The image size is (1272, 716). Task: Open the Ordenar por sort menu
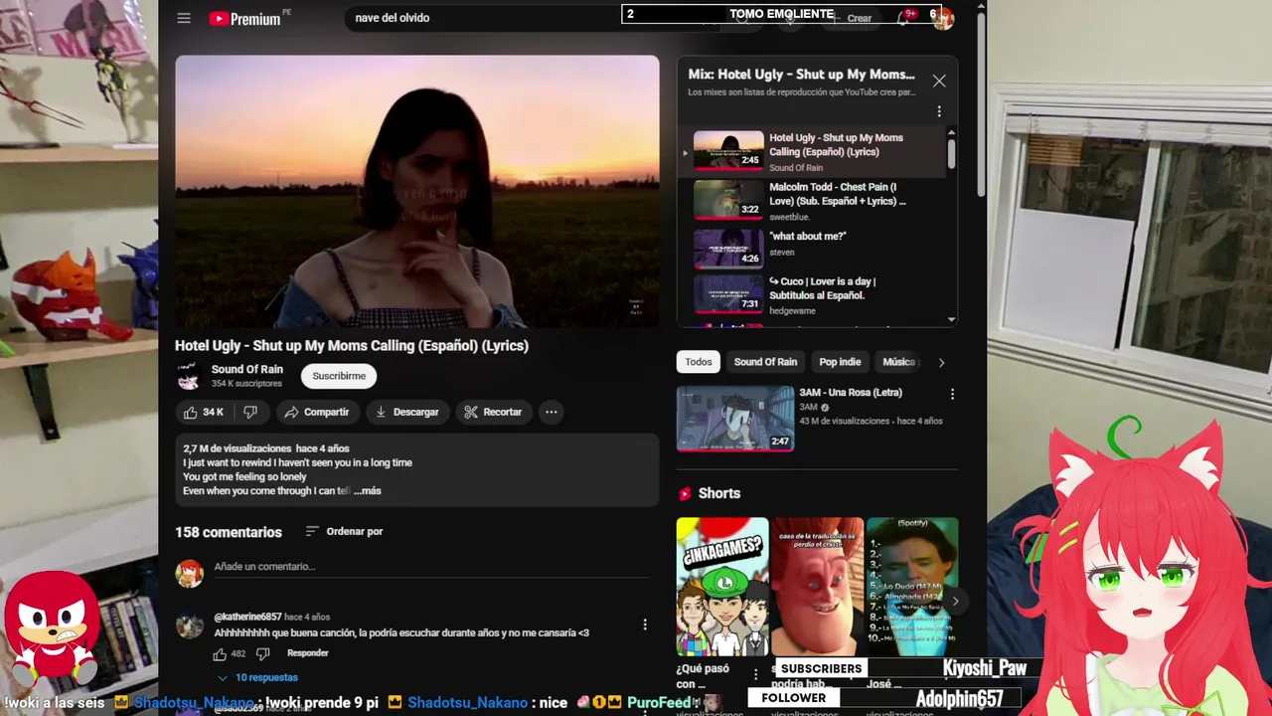(x=344, y=531)
